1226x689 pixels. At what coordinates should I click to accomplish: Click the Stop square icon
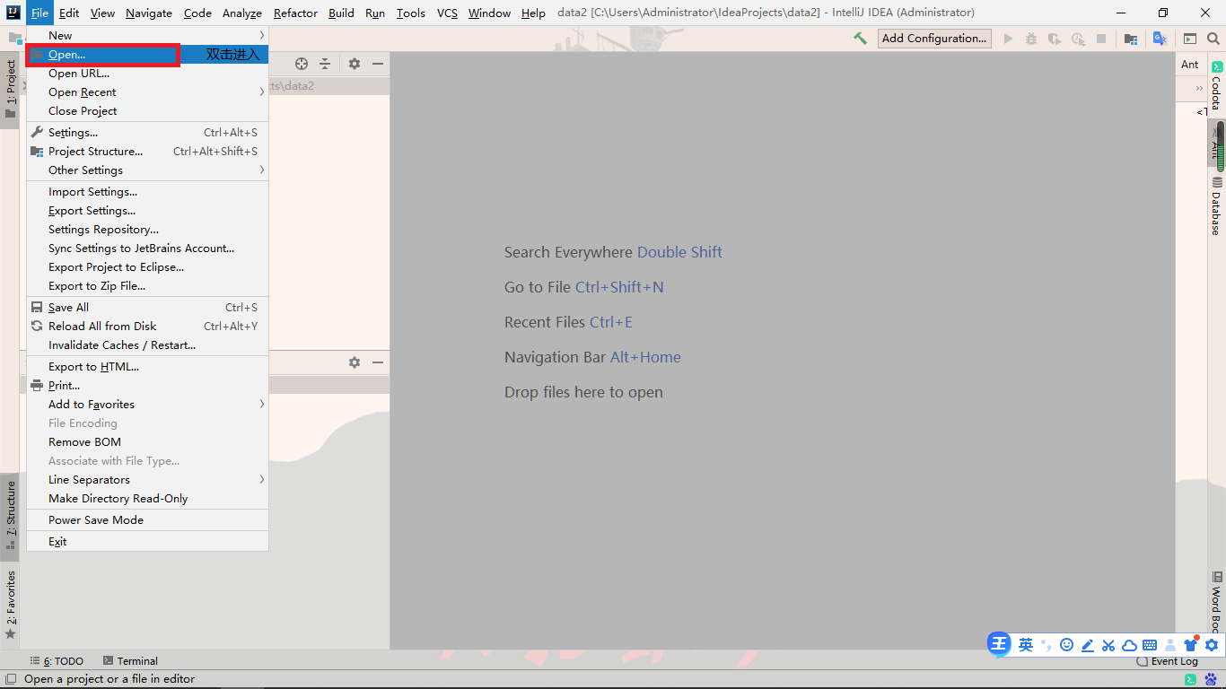(1101, 39)
